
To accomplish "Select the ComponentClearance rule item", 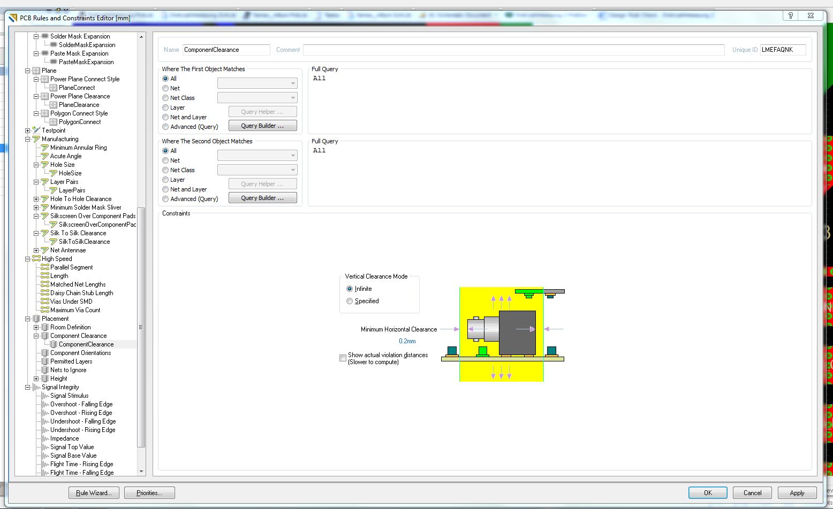I will pyautogui.click(x=86, y=344).
